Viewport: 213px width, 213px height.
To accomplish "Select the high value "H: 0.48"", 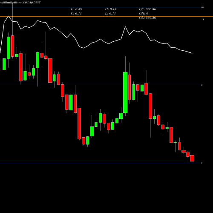I will (x=111, y=9).
